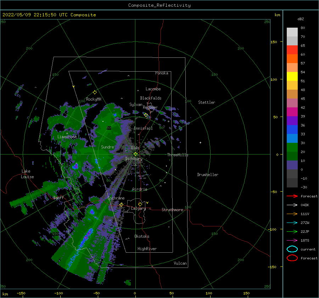Pick the slate purple 10 dBZ swatch

click(x=292, y=165)
